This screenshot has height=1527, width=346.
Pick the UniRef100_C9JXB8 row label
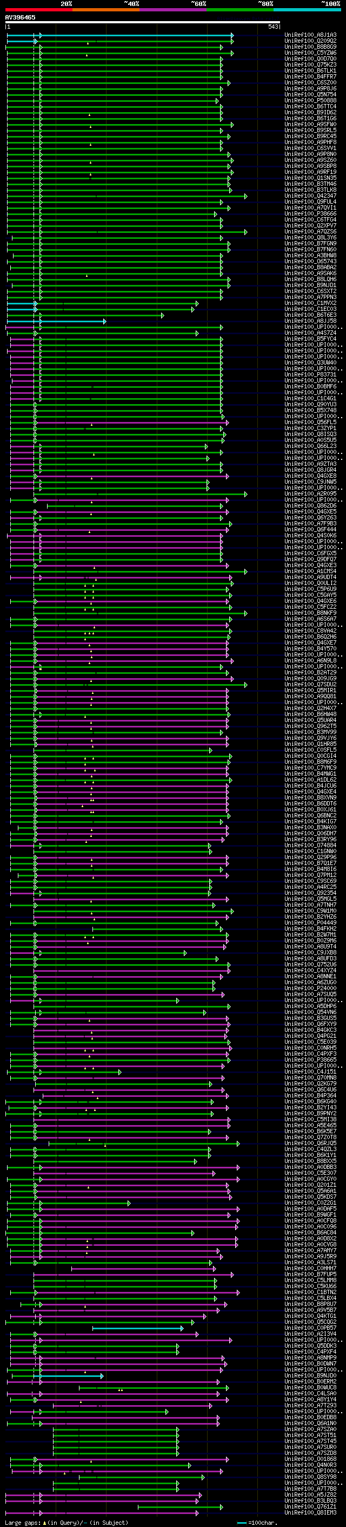pyautogui.click(x=310, y=953)
